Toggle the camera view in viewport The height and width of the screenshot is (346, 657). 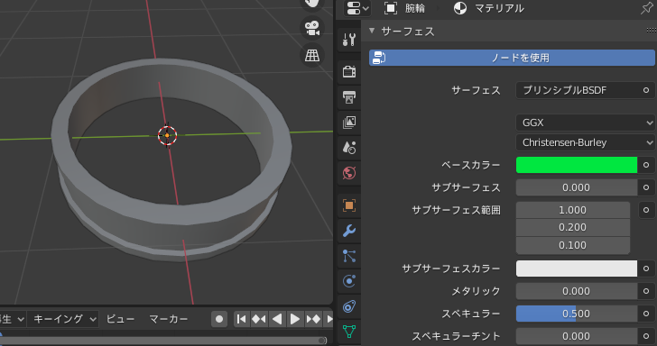(x=312, y=29)
